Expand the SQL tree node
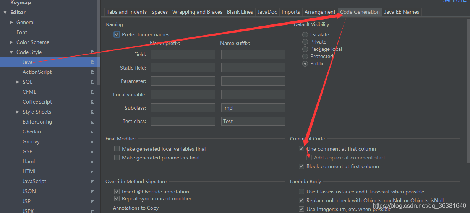The image size is (470, 213). (18, 82)
